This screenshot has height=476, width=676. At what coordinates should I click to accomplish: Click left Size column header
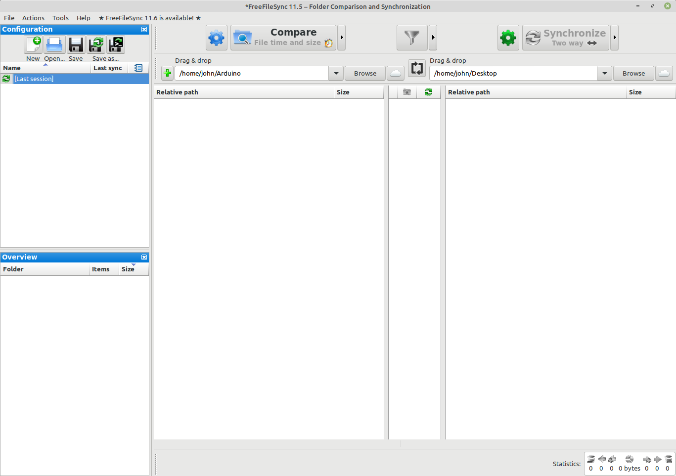pyautogui.click(x=359, y=92)
